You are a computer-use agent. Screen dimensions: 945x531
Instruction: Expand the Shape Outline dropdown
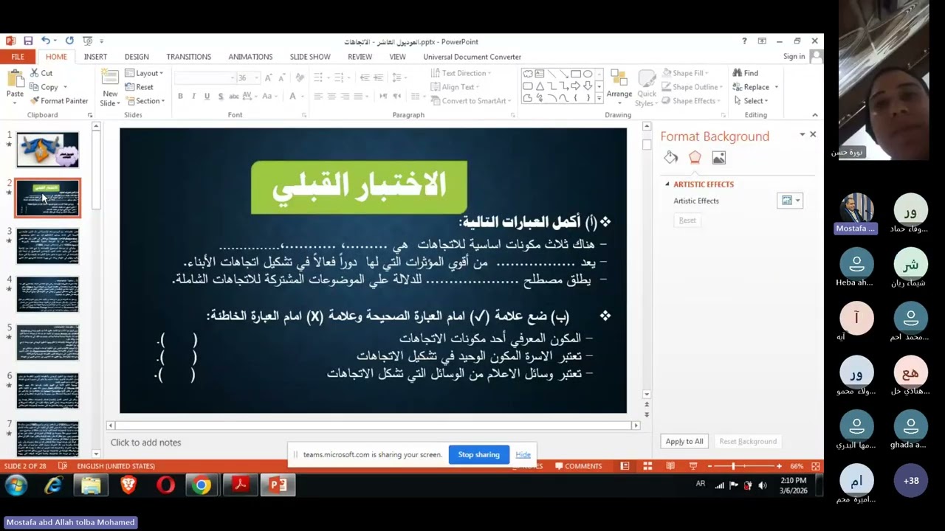(691, 87)
